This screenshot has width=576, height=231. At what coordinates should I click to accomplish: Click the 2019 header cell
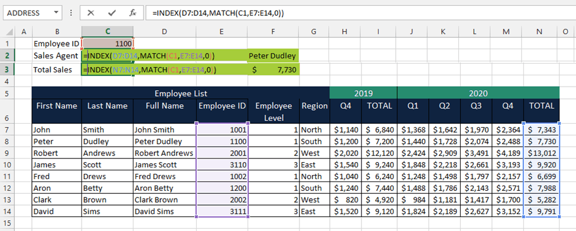coord(363,93)
